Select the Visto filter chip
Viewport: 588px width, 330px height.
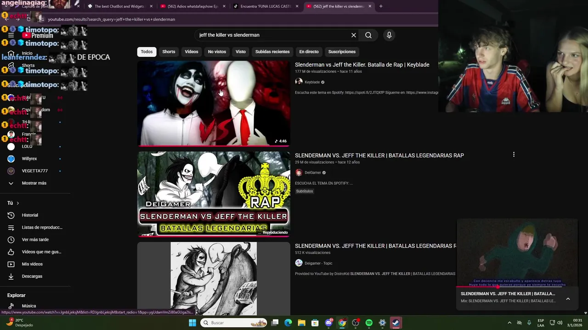pyautogui.click(x=241, y=52)
